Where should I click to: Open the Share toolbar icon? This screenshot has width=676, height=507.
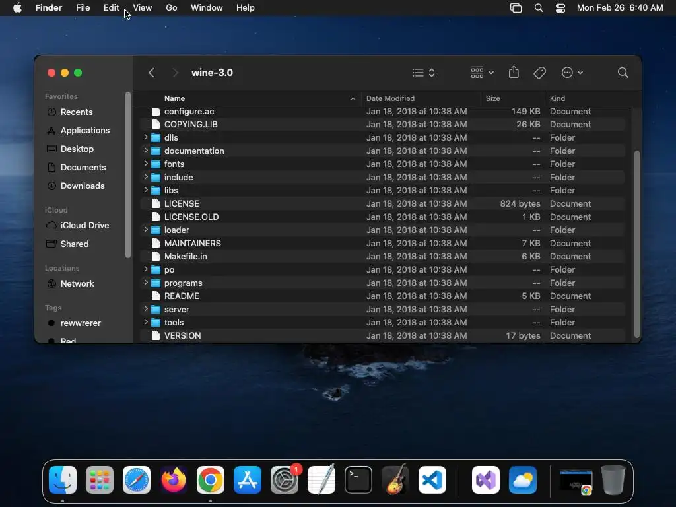tap(514, 73)
